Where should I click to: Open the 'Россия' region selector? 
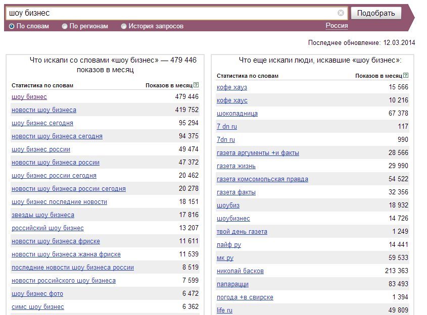[337, 26]
